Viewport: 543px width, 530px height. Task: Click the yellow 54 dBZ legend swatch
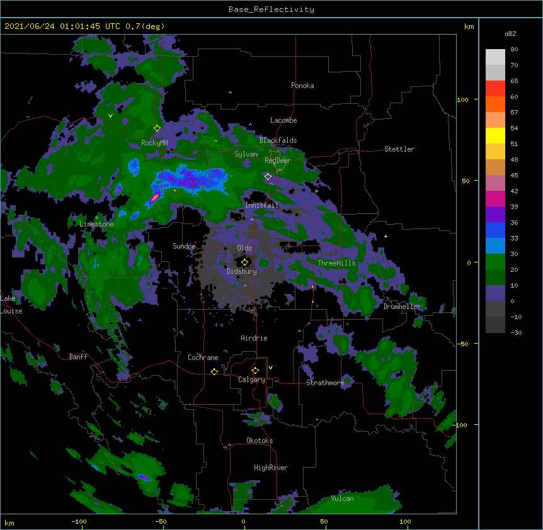pyautogui.click(x=495, y=135)
